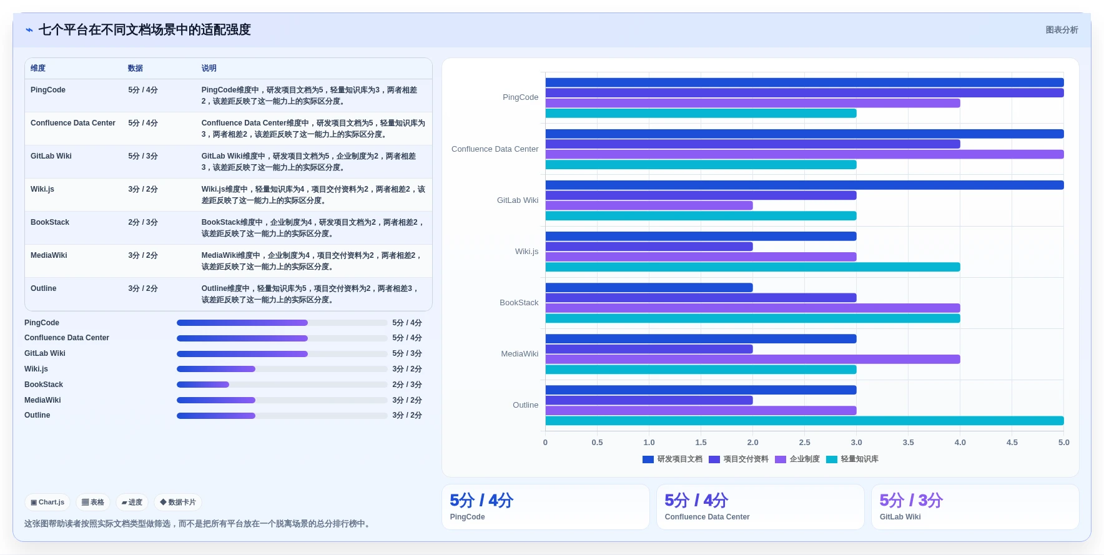Toggle the 项目交付资料 legend swatch
Viewport: 1104px width, 555px height.
pos(714,459)
